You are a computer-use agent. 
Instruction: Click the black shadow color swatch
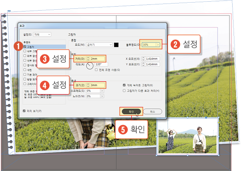tap(116, 45)
